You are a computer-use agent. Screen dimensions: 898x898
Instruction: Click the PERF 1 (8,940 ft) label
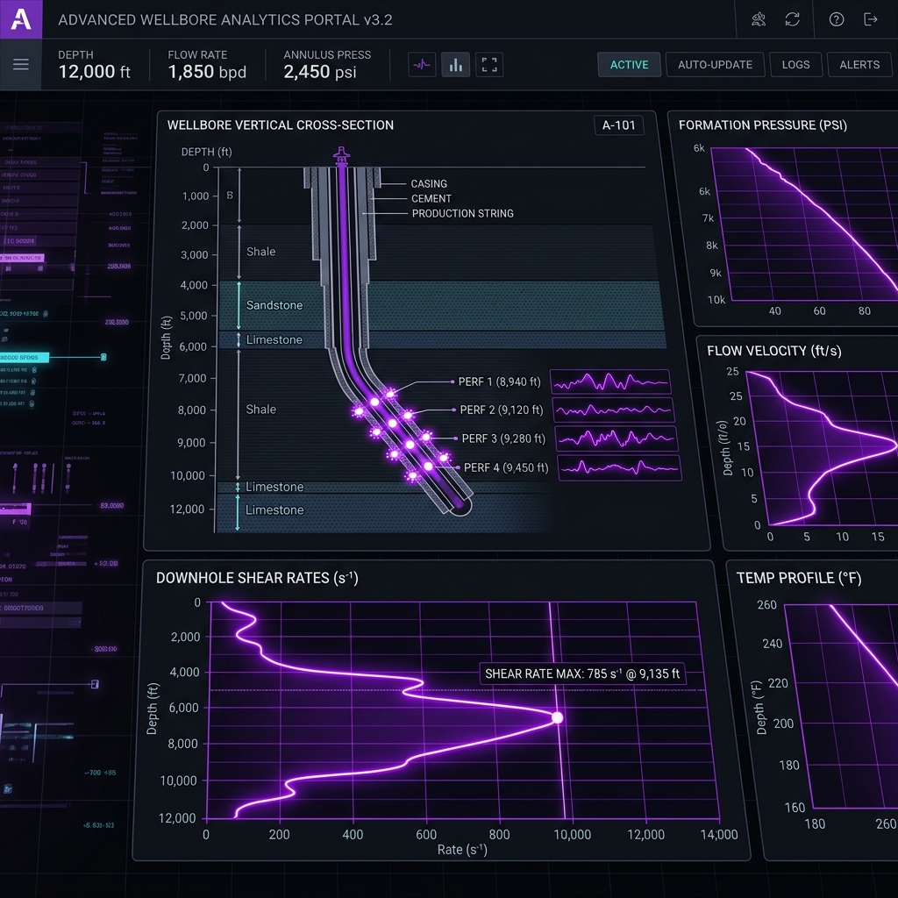(x=499, y=381)
